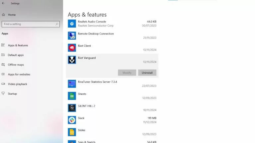This screenshot has height=143, width=255.
Task: Click the Realtek Audio Console app icon
Action: coord(72,24)
